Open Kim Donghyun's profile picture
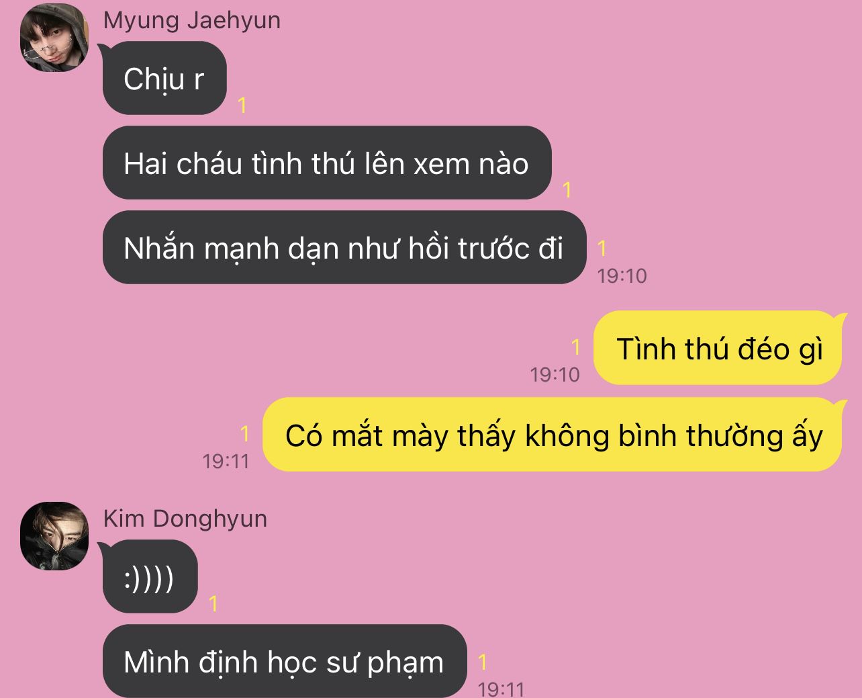 coord(55,536)
